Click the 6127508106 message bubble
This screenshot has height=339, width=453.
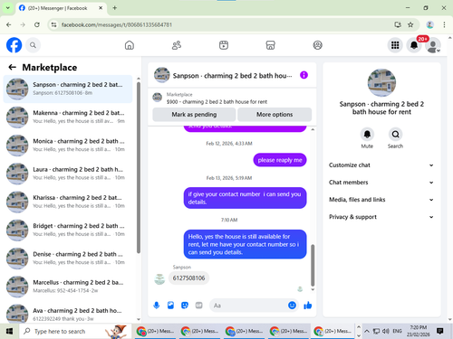point(188,278)
